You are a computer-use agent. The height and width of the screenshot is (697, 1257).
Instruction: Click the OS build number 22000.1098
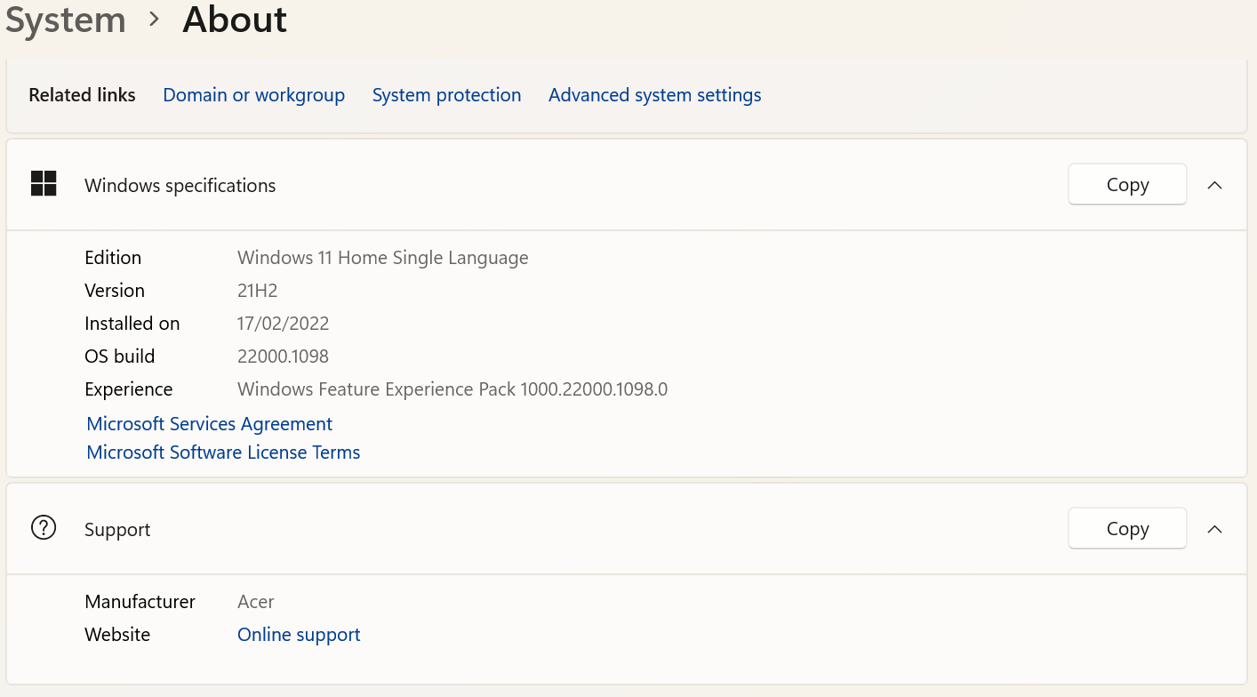click(x=283, y=357)
